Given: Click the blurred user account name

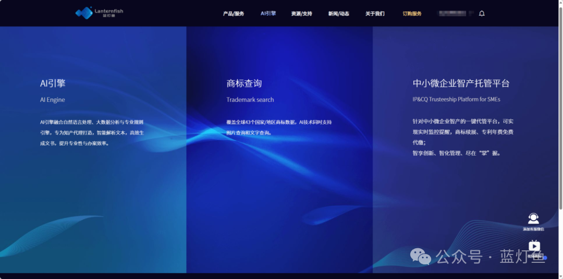Looking at the screenshot, I should tap(455, 14).
